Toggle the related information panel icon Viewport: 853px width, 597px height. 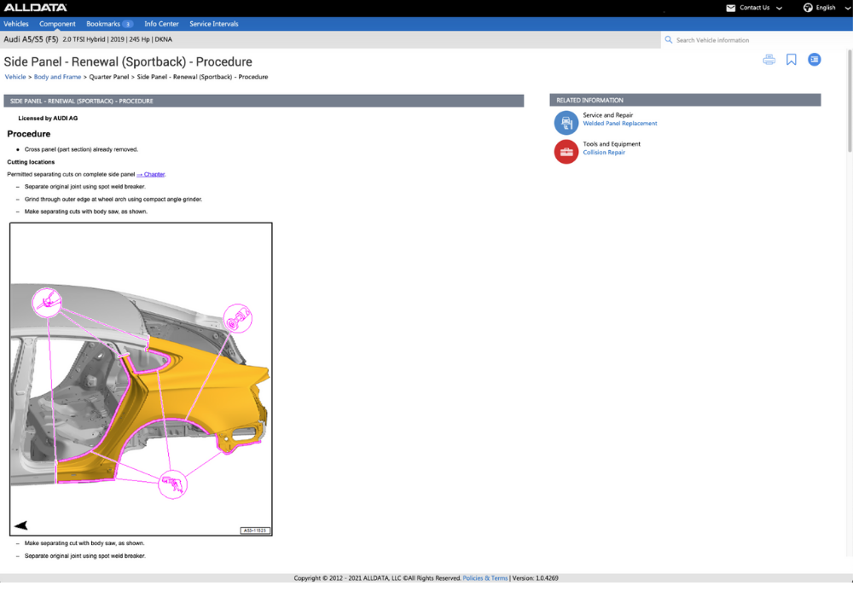point(814,59)
